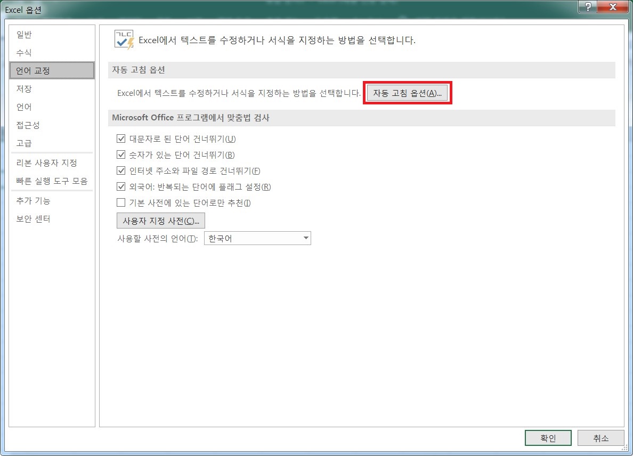Disable skipping words in uppercase
This screenshot has height=456, width=633.
pos(121,139)
